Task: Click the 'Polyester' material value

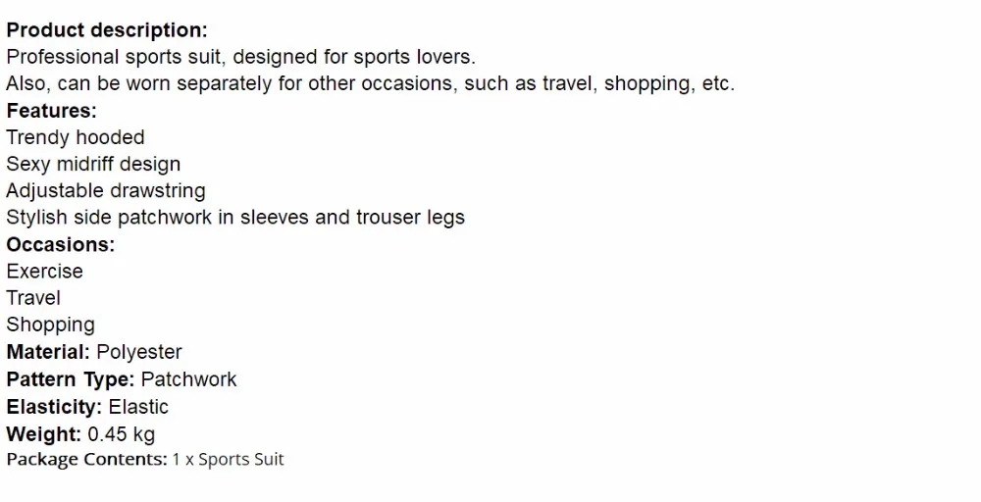Action: [x=139, y=353]
